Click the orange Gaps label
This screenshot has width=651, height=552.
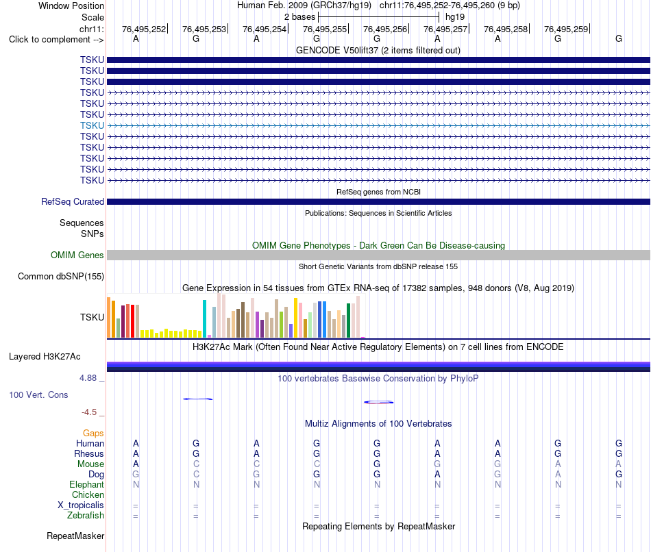tap(93, 434)
